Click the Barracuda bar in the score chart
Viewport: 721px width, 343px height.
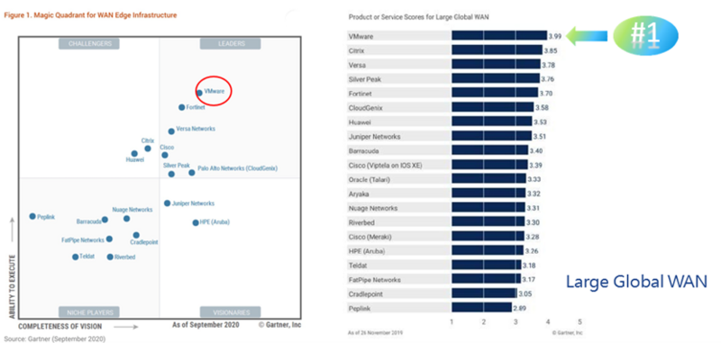click(489, 150)
